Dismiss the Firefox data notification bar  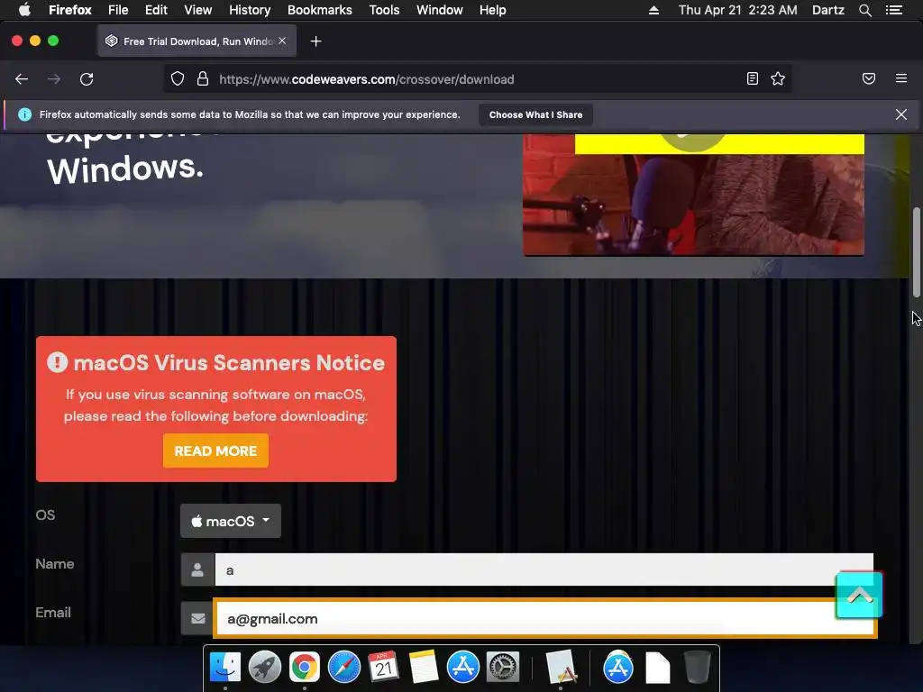point(901,114)
